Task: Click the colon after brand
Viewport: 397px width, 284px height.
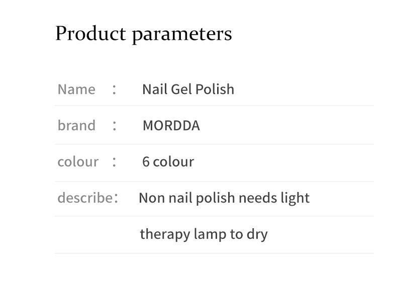Action: pyautogui.click(x=114, y=126)
